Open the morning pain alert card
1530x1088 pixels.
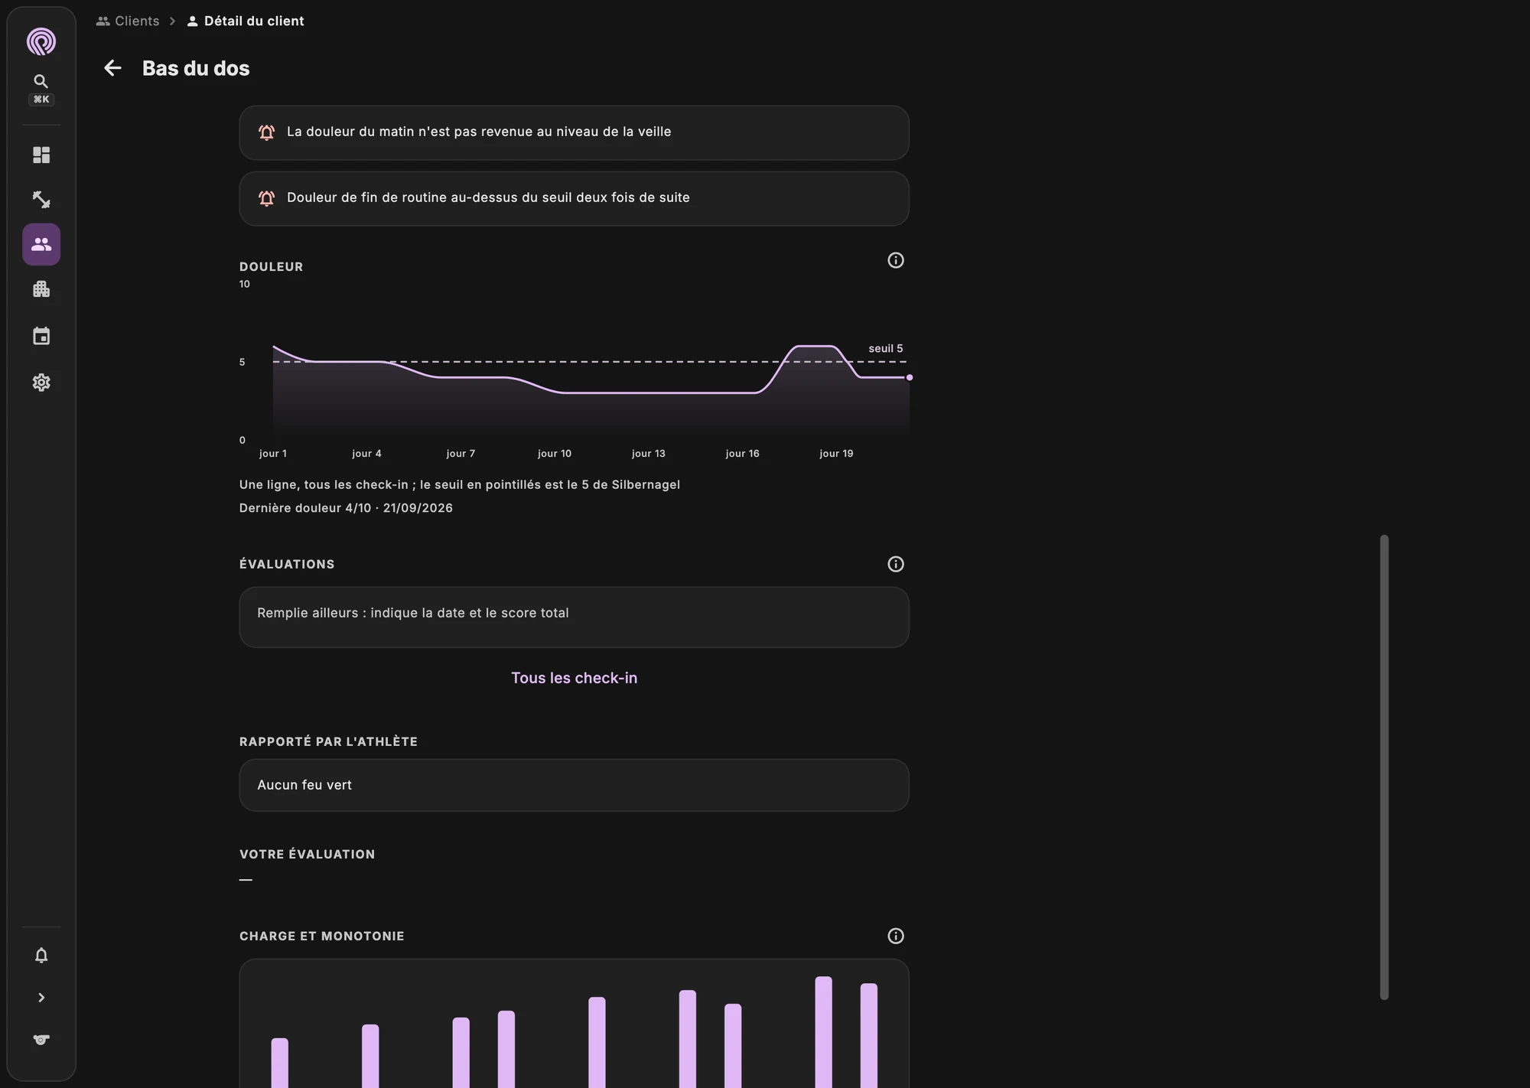(574, 132)
